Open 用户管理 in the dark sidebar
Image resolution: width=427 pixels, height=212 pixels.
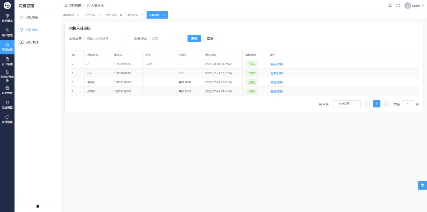pos(7,33)
